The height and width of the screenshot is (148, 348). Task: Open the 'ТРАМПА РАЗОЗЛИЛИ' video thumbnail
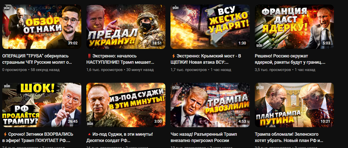tap(210, 105)
